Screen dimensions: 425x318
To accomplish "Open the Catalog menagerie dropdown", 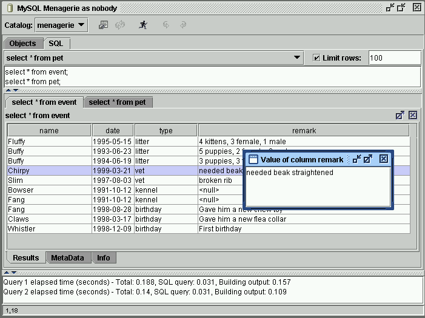I will click(x=61, y=25).
